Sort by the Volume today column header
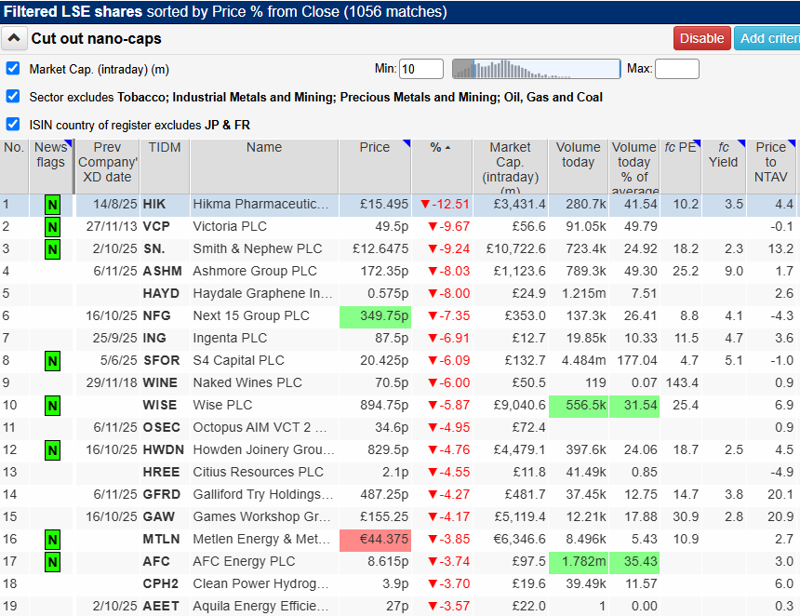The image size is (800, 616). (578, 167)
